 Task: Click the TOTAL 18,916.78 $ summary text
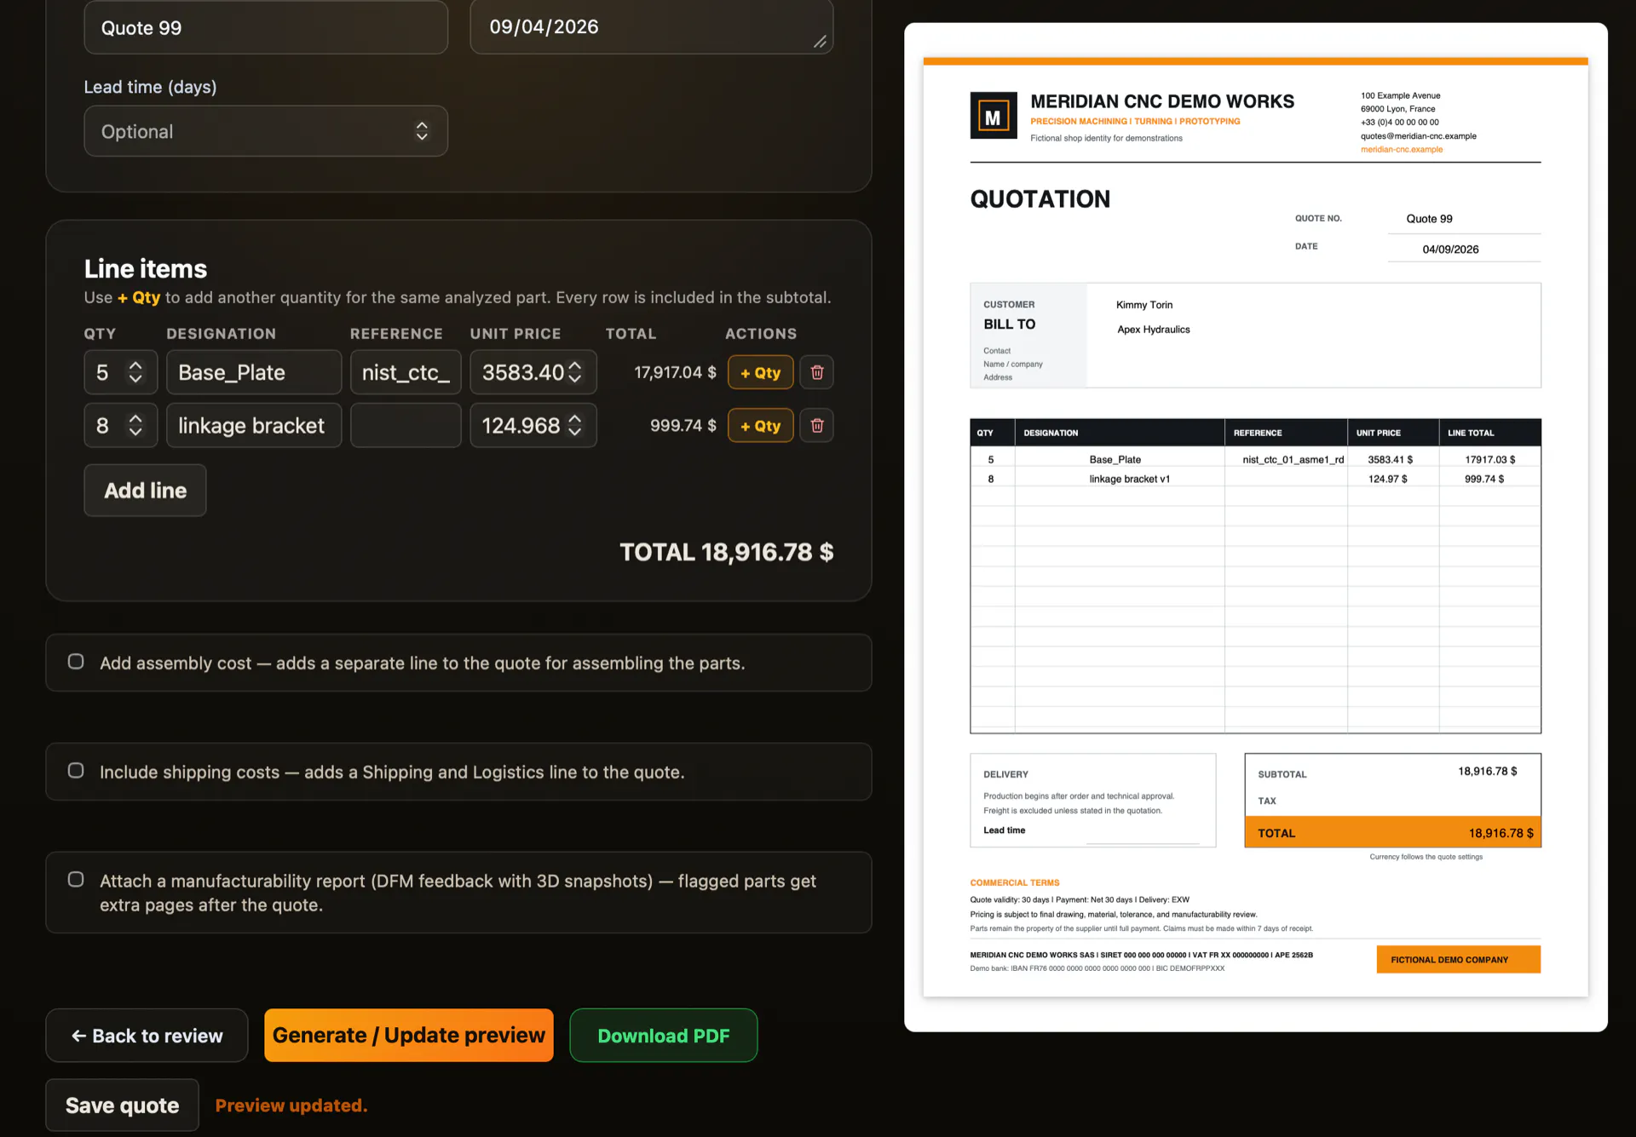click(727, 553)
